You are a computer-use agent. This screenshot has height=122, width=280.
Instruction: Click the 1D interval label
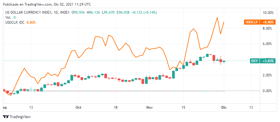point(56,12)
